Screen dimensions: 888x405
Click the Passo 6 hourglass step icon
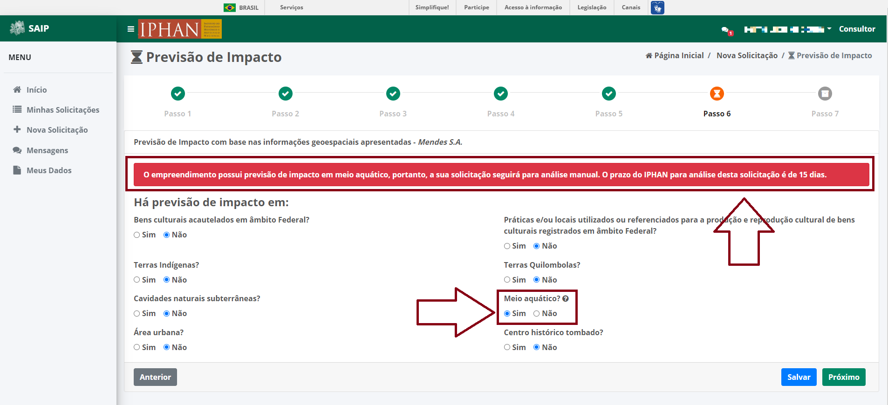(717, 94)
